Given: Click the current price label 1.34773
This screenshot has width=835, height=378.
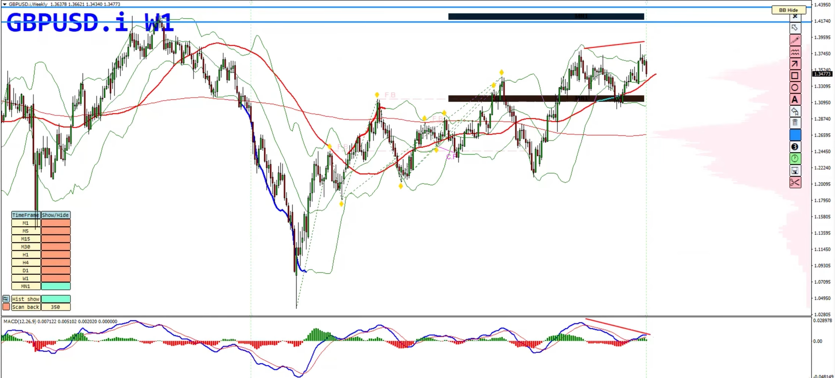Looking at the screenshot, I should [823, 74].
